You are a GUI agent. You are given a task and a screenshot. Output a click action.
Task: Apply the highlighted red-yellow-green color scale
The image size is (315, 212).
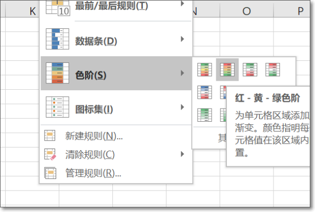click(x=227, y=70)
